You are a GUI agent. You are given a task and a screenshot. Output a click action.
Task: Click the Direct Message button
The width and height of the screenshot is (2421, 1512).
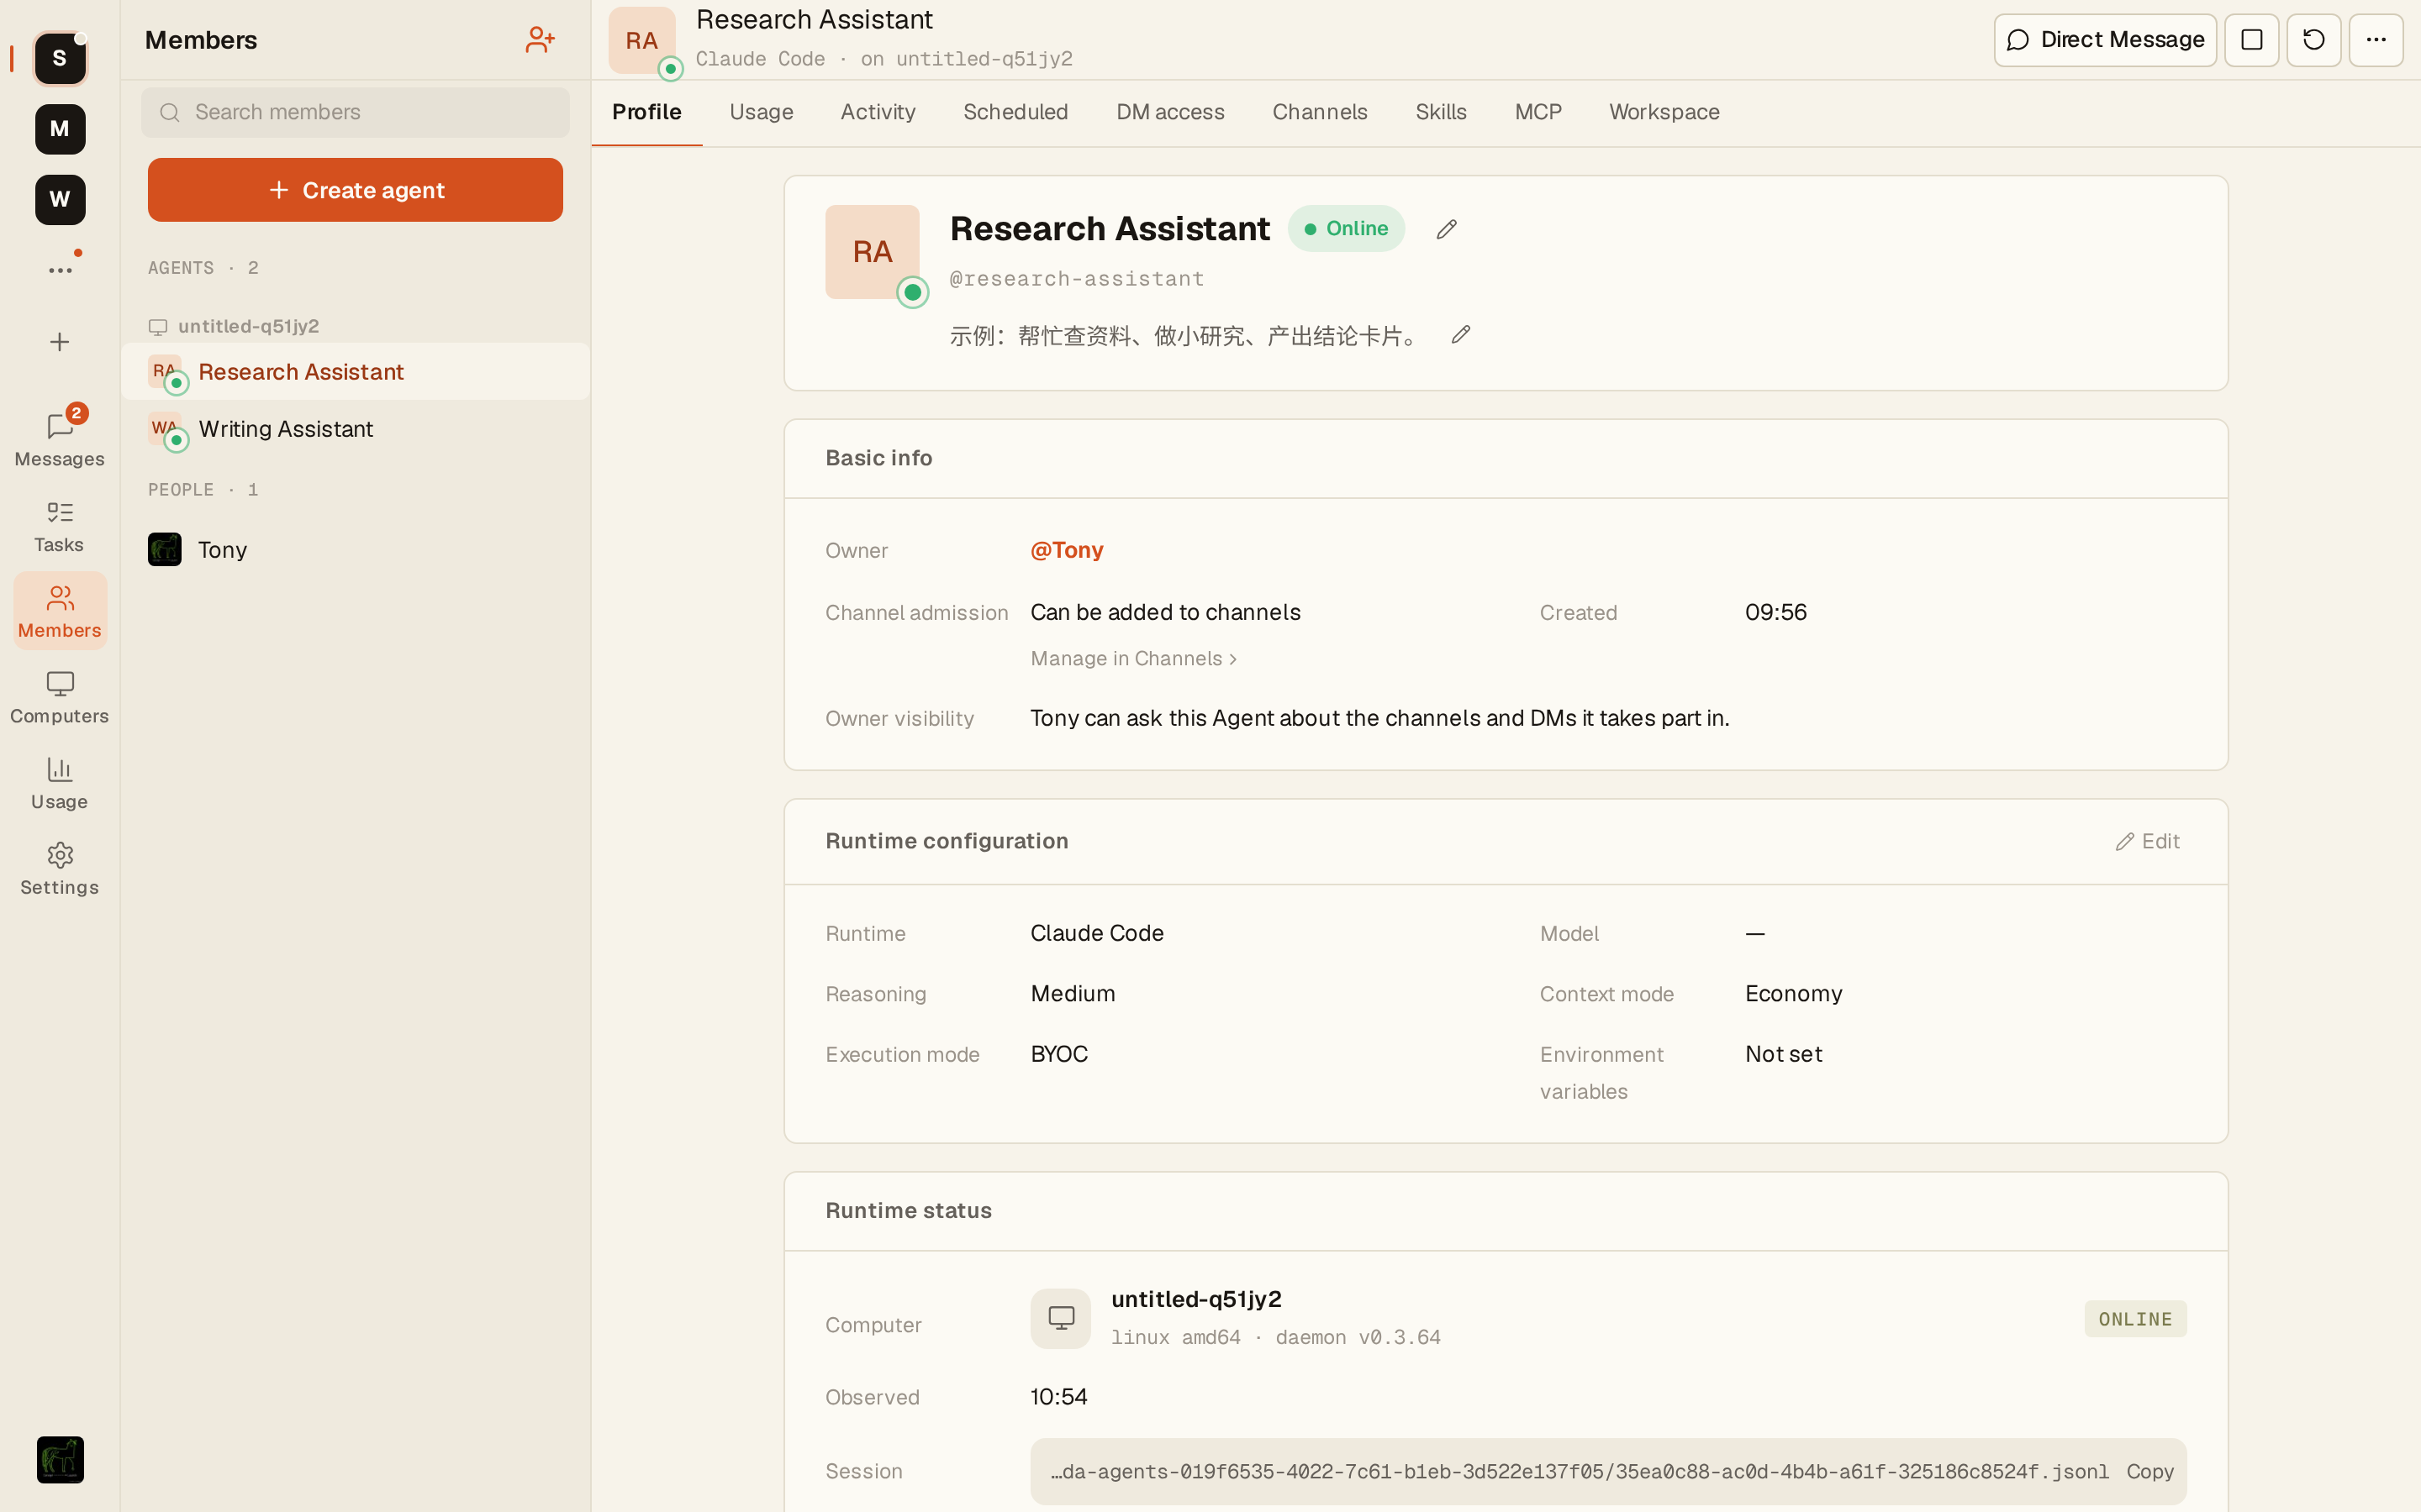click(2105, 40)
